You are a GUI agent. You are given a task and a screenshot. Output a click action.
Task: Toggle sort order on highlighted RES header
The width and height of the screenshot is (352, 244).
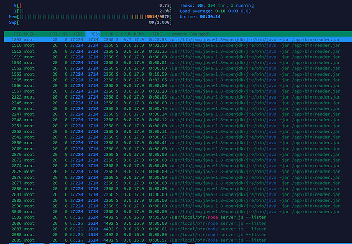point(93,34)
